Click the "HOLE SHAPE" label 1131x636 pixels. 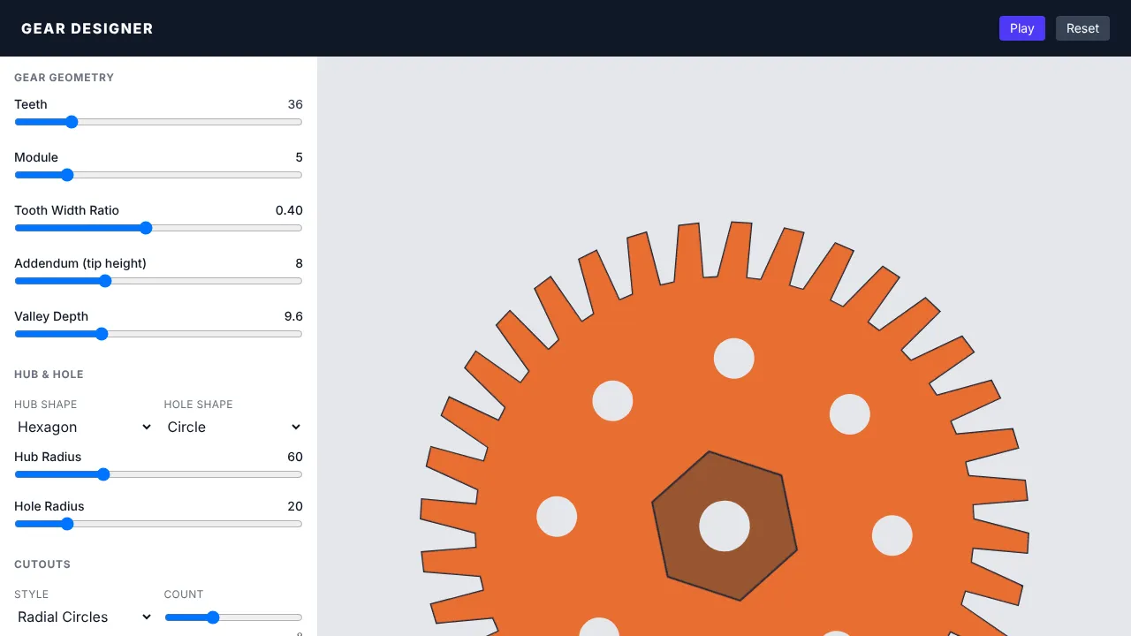[x=199, y=405]
